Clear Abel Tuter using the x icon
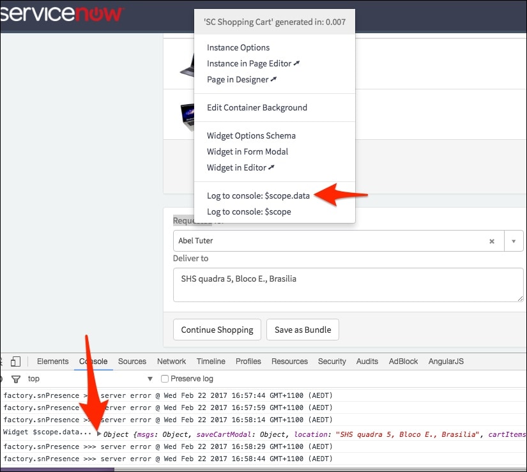This screenshot has width=527, height=472. 492,241
